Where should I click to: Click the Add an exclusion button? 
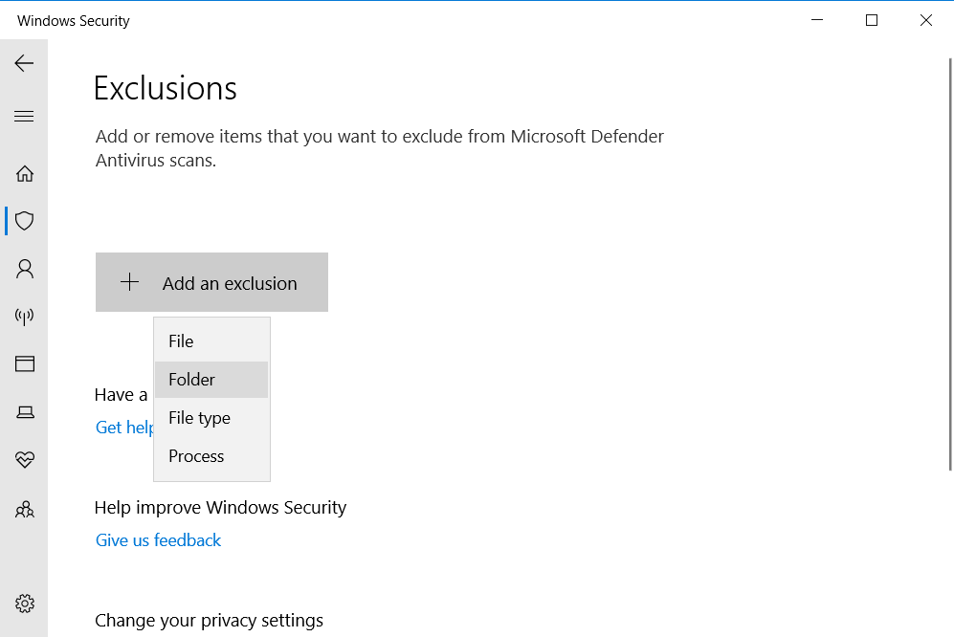pyautogui.click(x=211, y=283)
